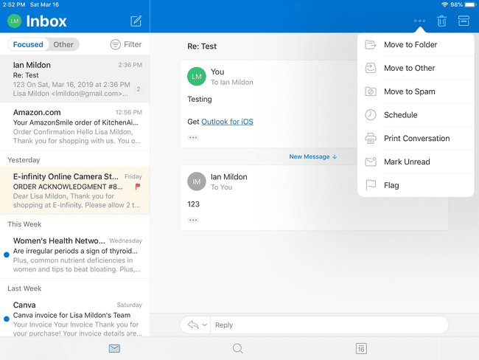479x360 pixels.
Task: Tap 'To Ian Mildon' recipient line
Action: 232,83
